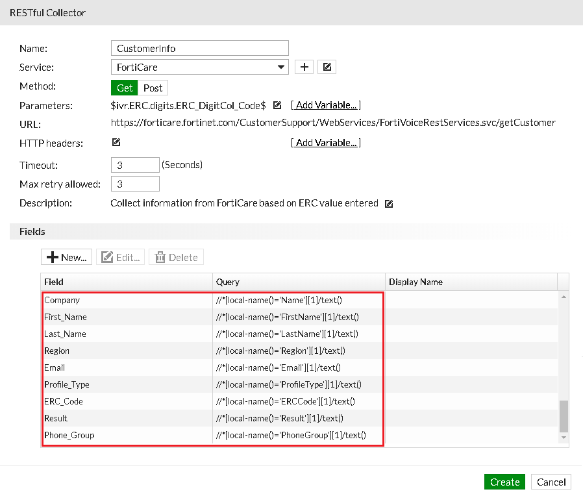Viewport: 583px width, 496px height.
Task: Select the Result field row
Action: pyautogui.click(x=299, y=418)
